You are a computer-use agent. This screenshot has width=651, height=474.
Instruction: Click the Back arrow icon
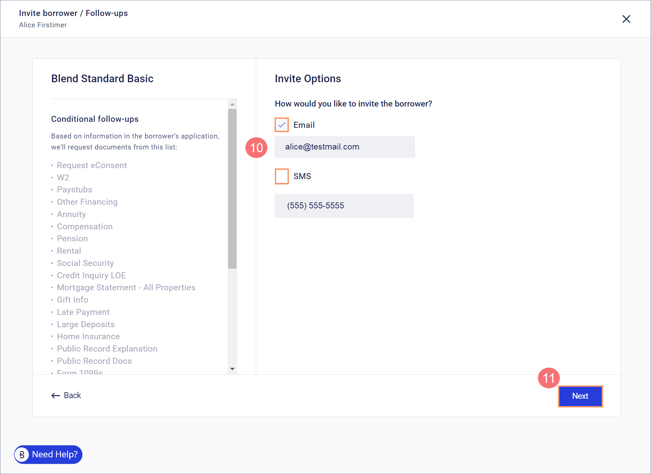coord(55,395)
